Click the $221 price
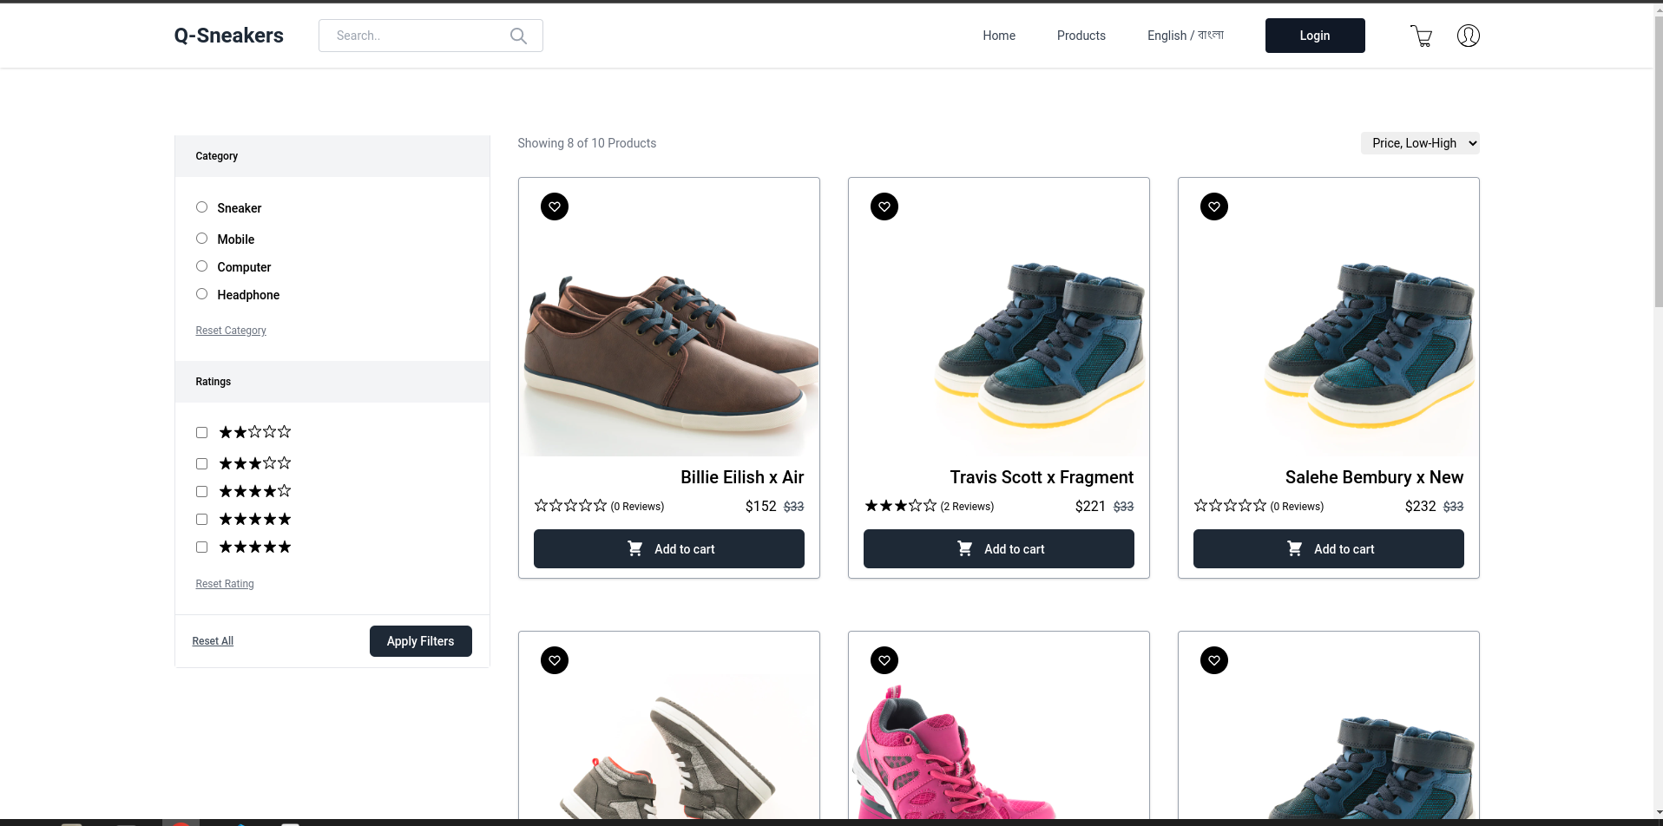The width and height of the screenshot is (1663, 826). [x=1090, y=507]
